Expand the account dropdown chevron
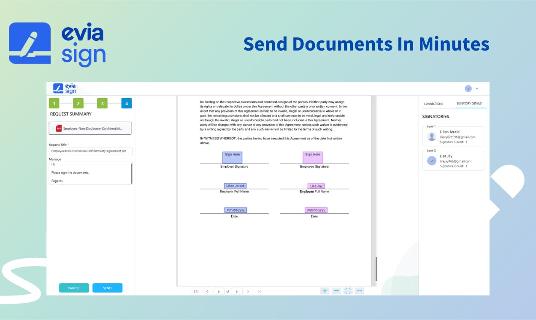536x320 pixels. tap(477, 88)
